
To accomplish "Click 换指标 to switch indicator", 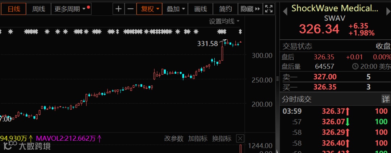I will pos(222,138).
